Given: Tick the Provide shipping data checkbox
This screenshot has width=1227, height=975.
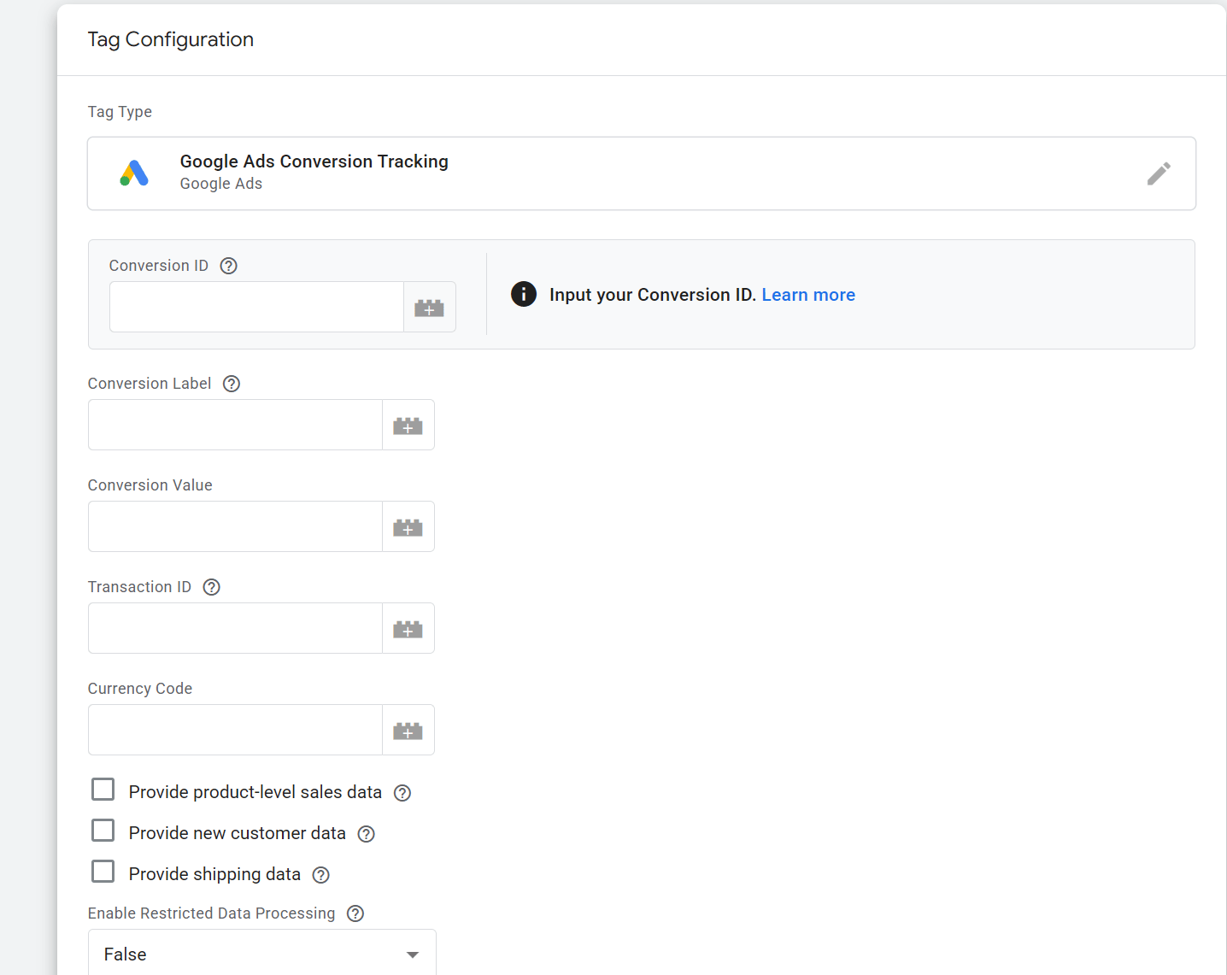Looking at the screenshot, I should (x=103, y=872).
